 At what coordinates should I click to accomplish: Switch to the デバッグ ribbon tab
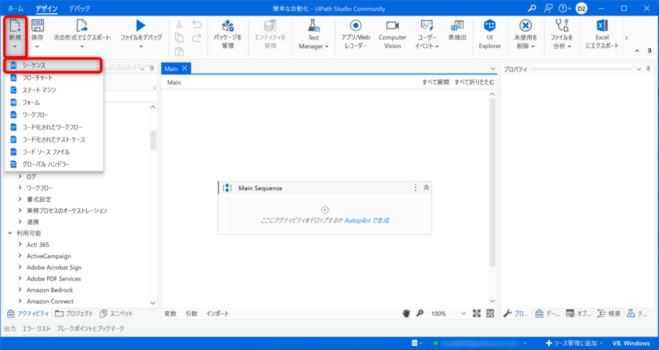pos(80,9)
